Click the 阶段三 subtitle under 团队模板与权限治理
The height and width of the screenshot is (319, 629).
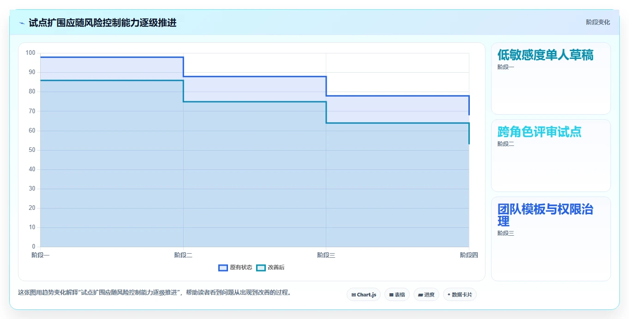coord(506,233)
